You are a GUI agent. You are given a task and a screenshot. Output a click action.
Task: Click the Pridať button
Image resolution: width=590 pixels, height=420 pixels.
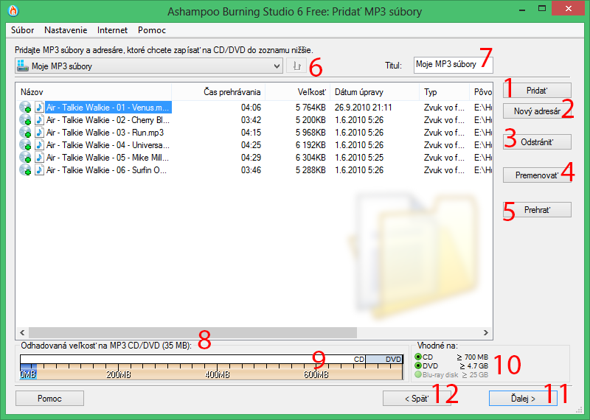(537, 91)
